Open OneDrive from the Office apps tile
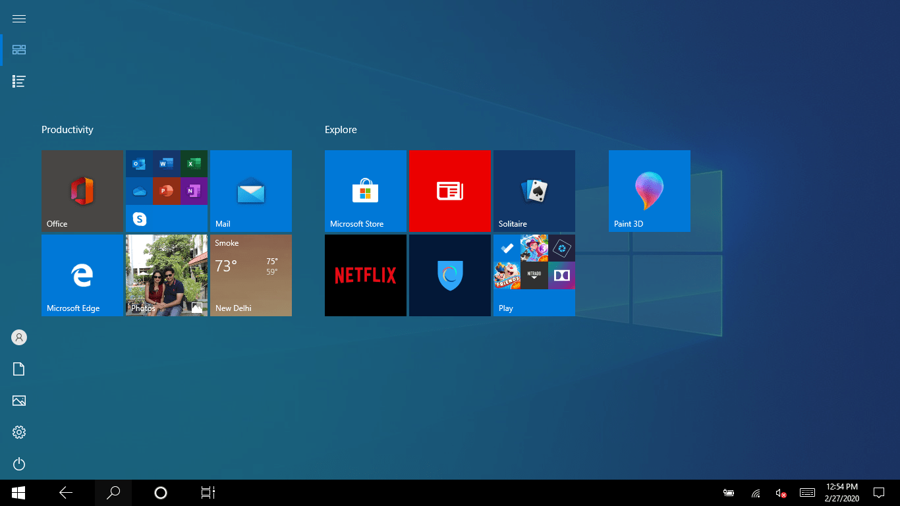This screenshot has width=900, height=506. click(x=139, y=191)
